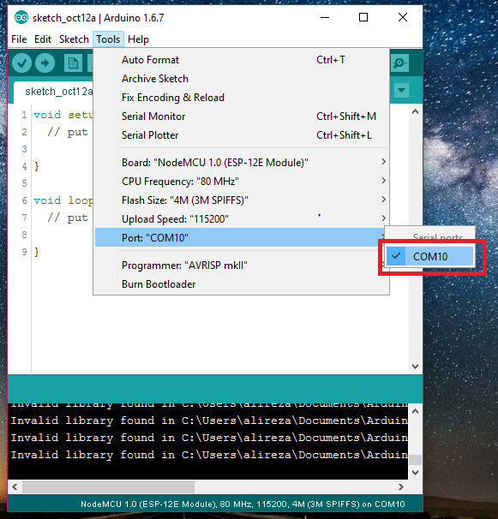This screenshot has height=519, width=498.
Task: Open the File menu
Action: click(x=19, y=39)
